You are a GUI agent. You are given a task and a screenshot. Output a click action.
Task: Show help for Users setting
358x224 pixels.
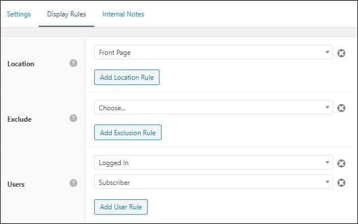(x=73, y=183)
